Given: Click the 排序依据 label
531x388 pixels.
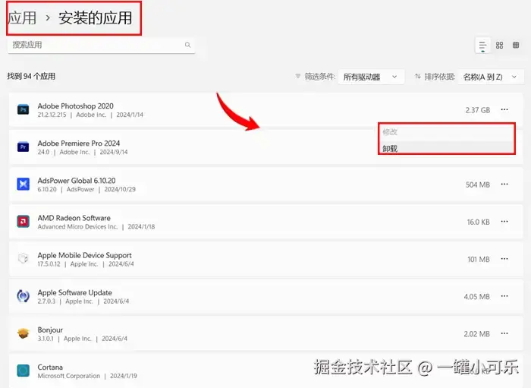Looking at the screenshot, I should [439, 77].
